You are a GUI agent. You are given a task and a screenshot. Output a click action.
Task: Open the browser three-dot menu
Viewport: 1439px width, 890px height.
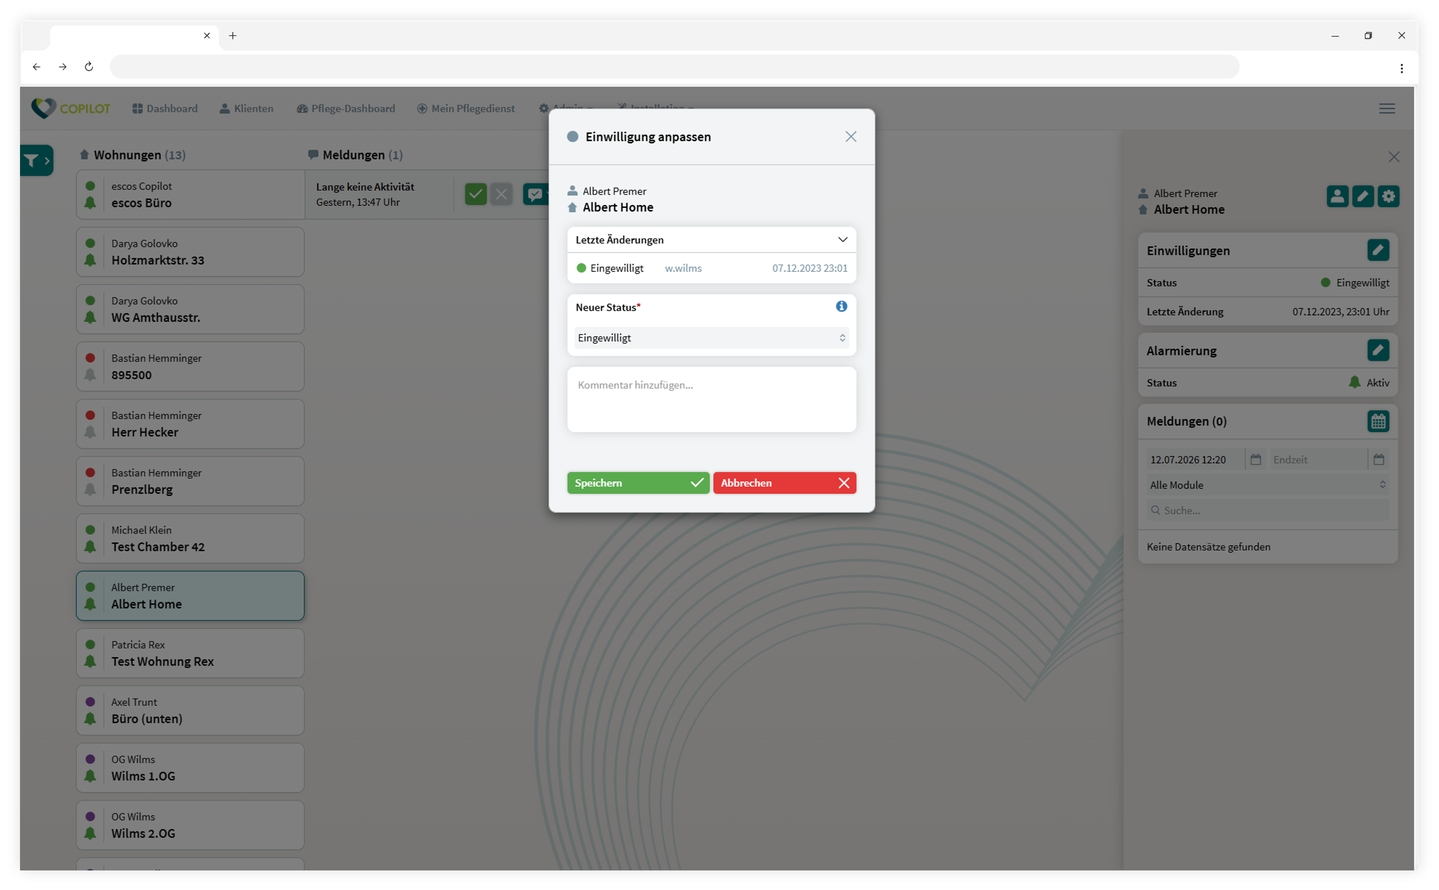point(1401,68)
